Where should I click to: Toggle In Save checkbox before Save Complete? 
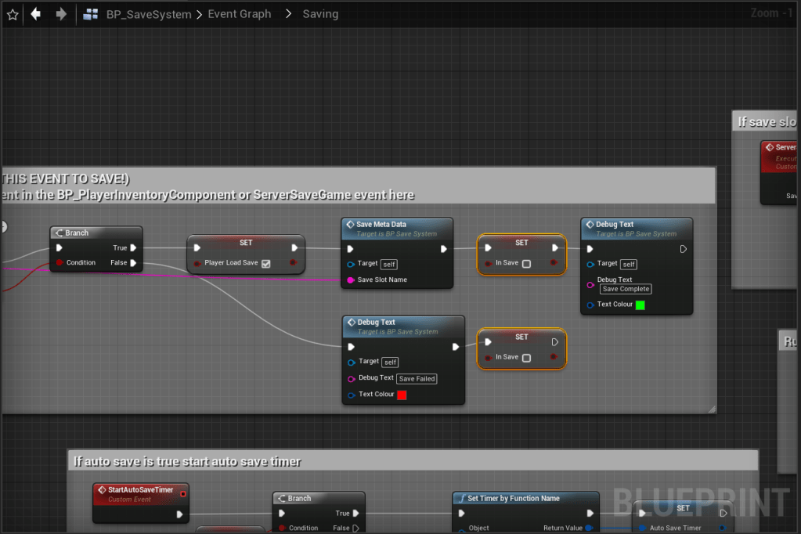(526, 264)
